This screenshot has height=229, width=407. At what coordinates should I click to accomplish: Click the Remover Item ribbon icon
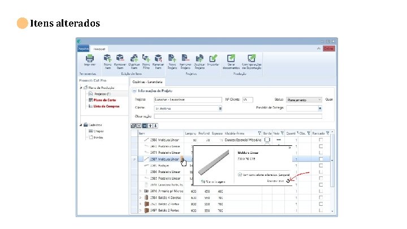point(120,58)
